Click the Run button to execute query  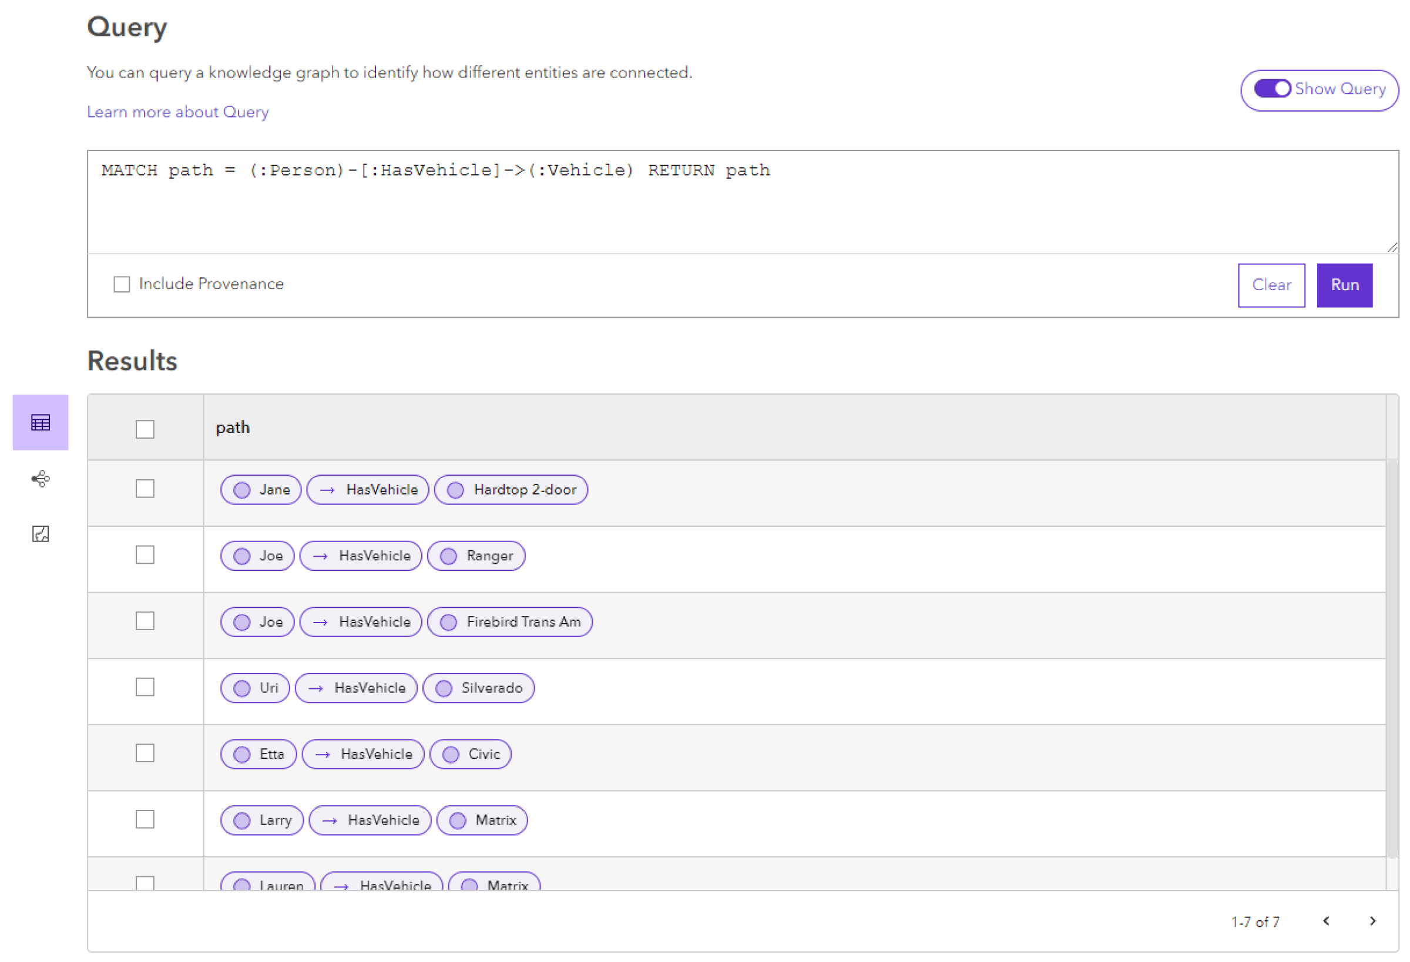coord(1345,284)
